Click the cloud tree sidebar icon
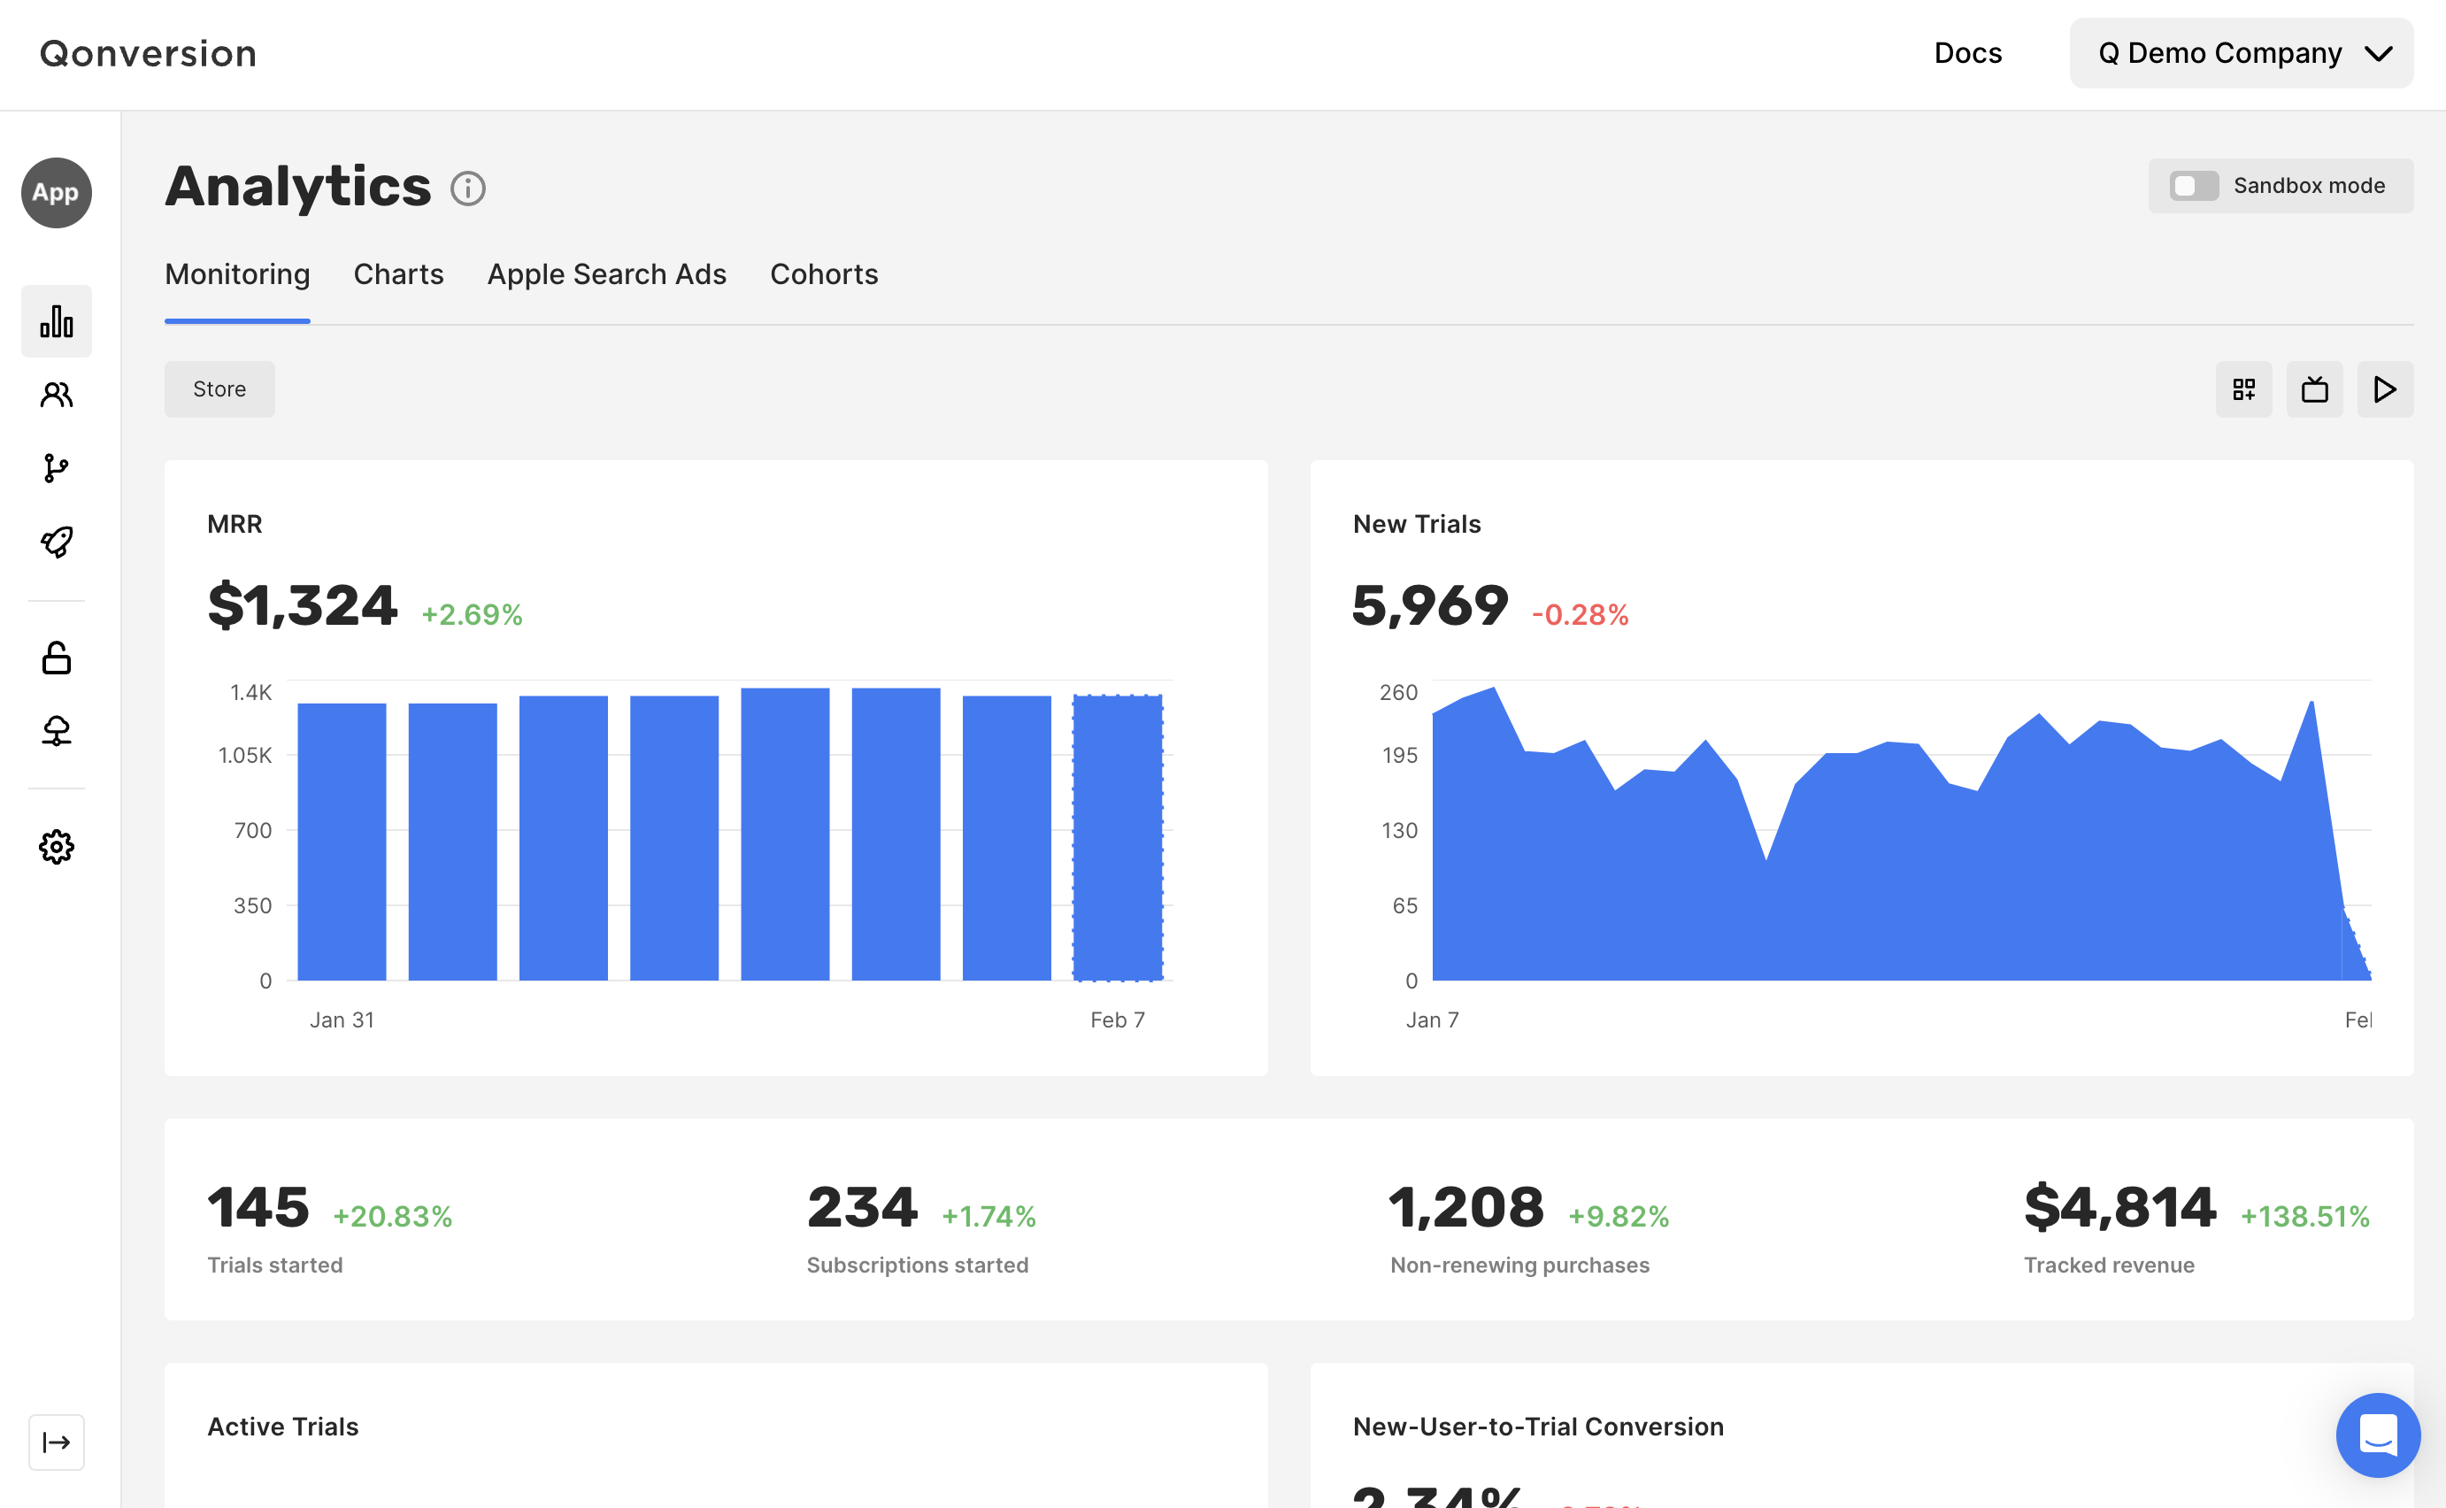This screenshot has height=1508, width=2446. tap(56, 731)
